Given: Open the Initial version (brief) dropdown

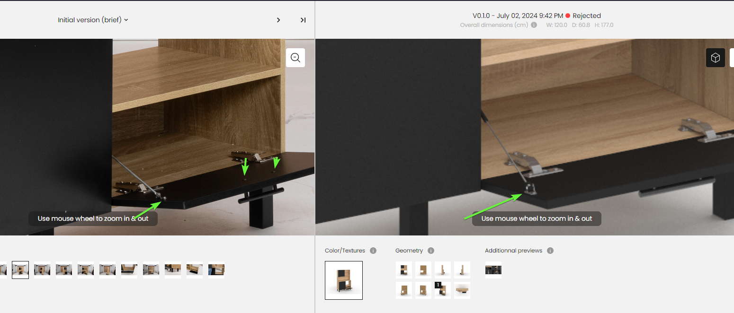Looking at the screenshot, I should tap(93, 20).
